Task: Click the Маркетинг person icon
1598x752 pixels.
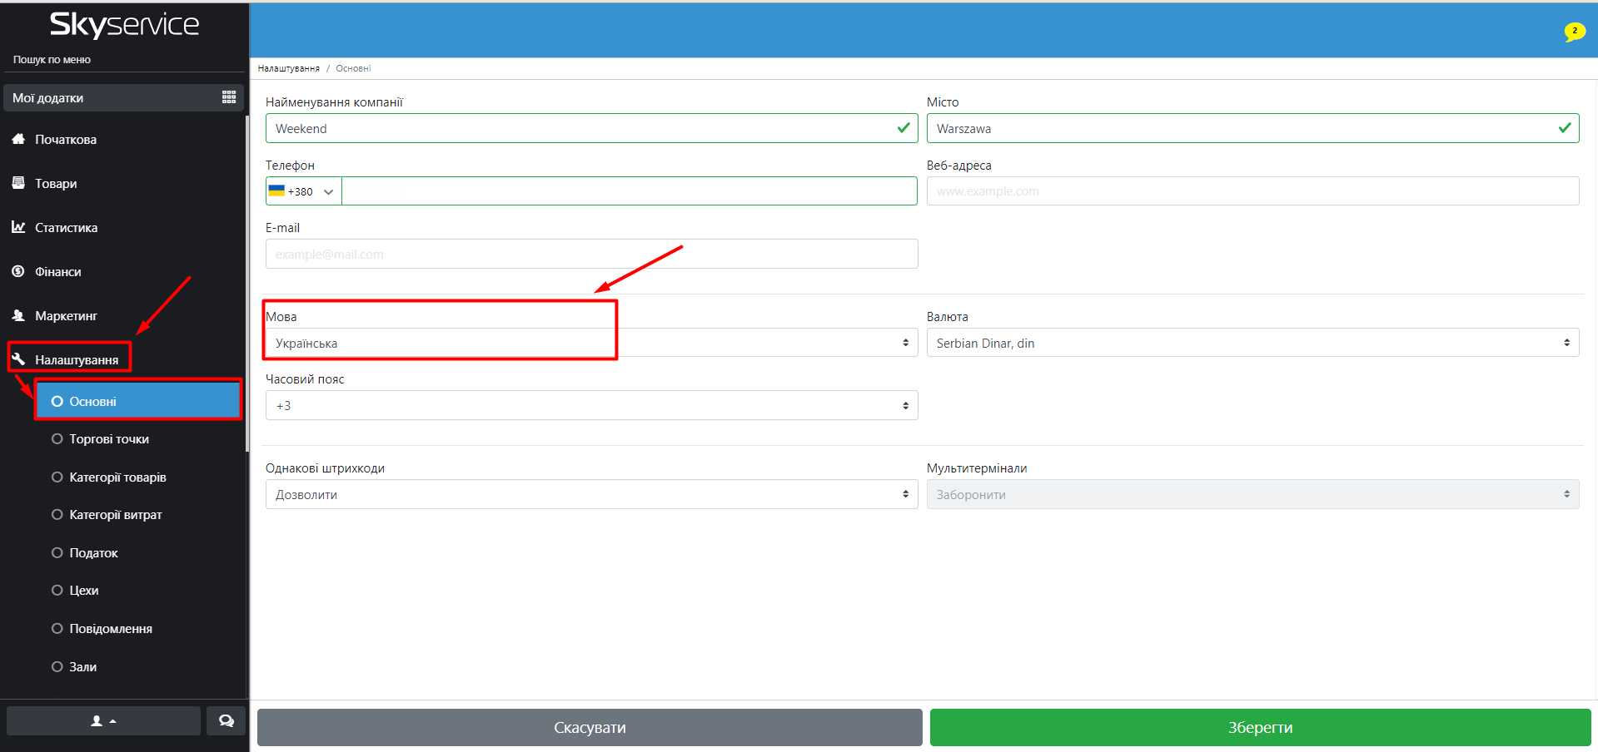Action: [x=18, y=315]
